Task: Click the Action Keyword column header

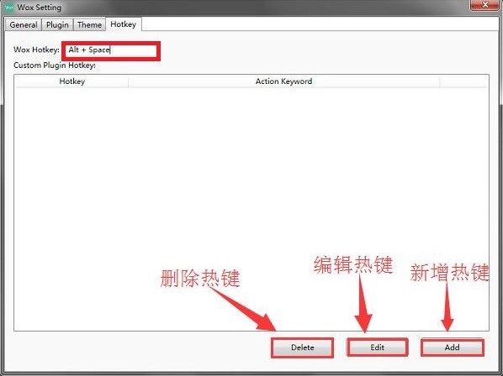Action: coord(284,81)
